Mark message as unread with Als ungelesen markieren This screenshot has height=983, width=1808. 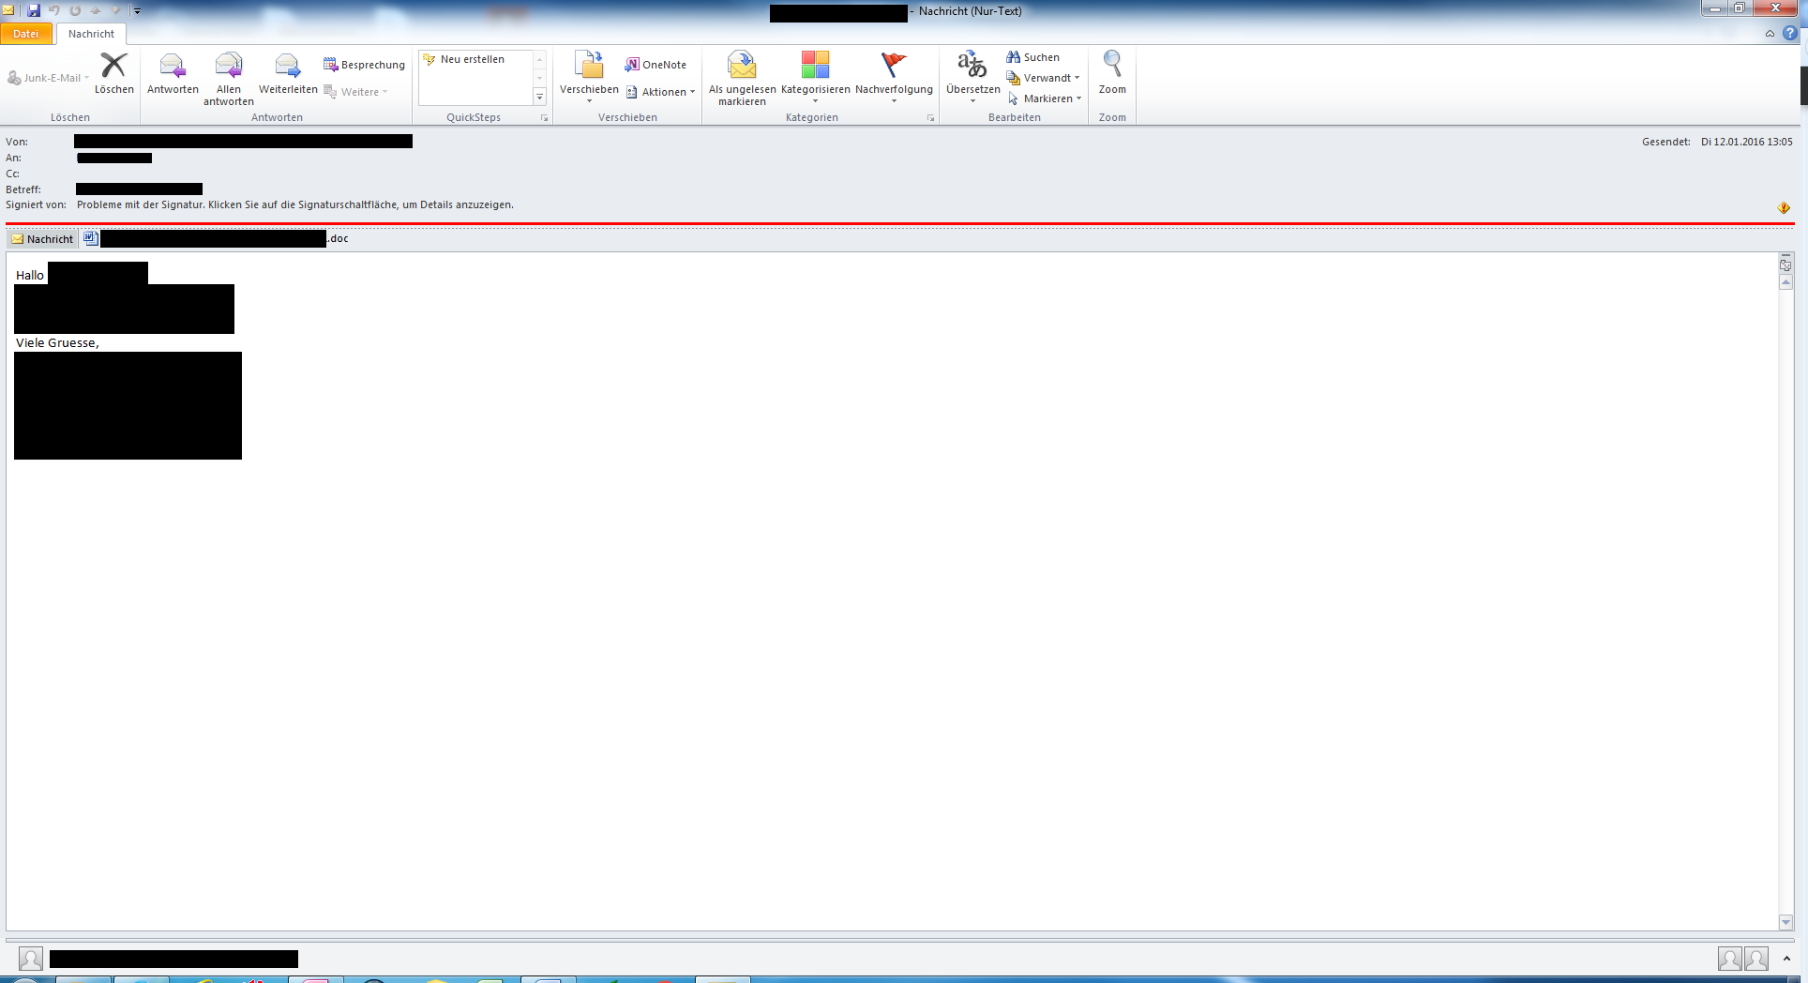click(x=742, y=79)
